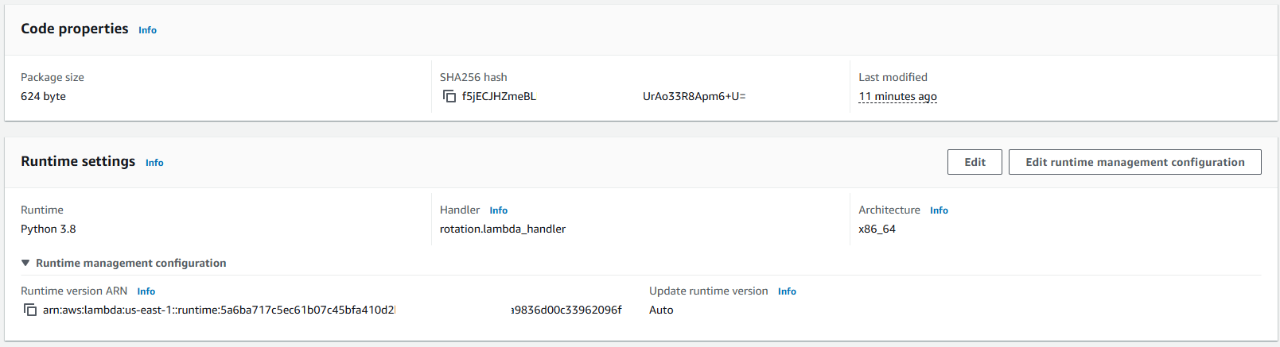Click the arn:aws:lambda runtime ARN text
Viewport: 1280px width, 347px height.
219,310
